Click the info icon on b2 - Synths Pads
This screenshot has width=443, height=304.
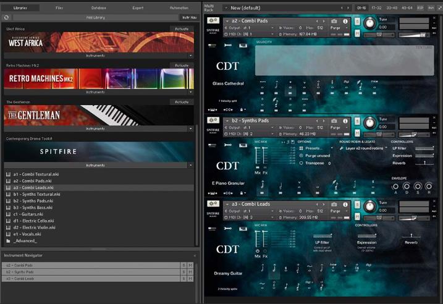pyautogui.click(x=345, y=122)
